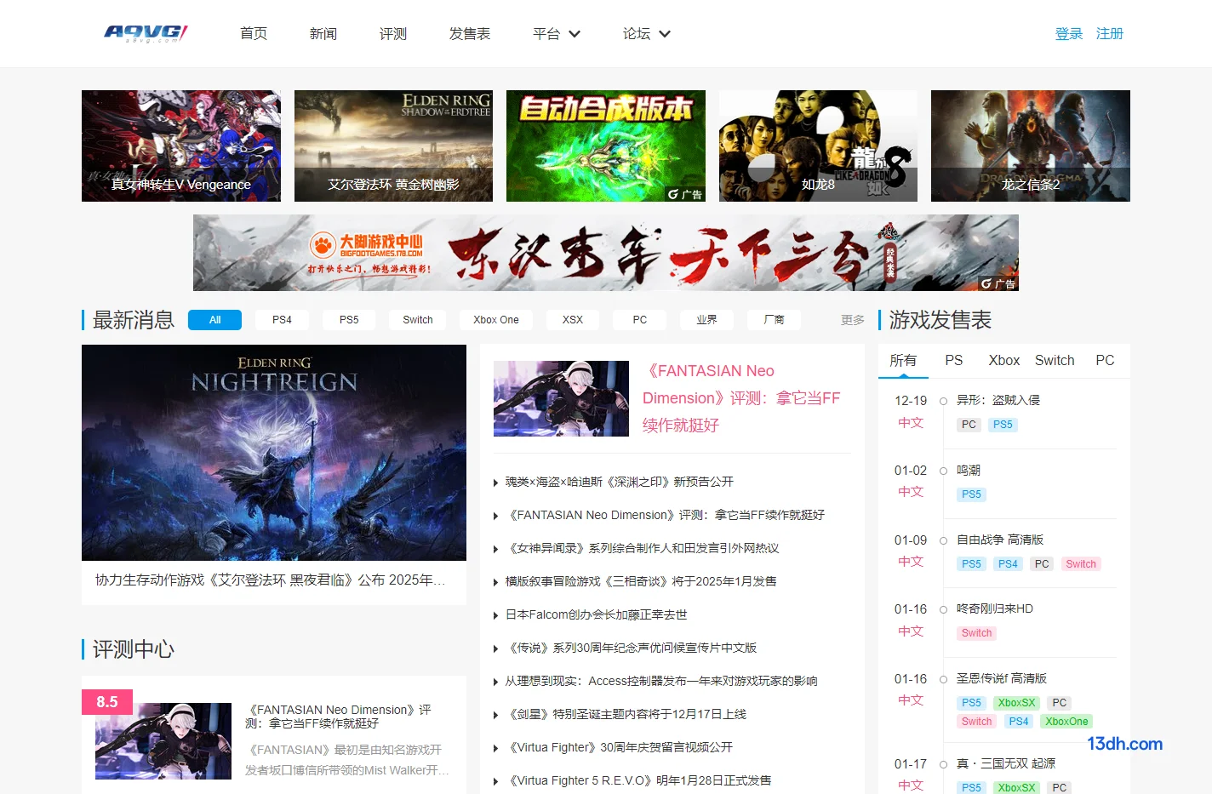1212x794 pixels.
Task: Open the 鸣潮 release entry
Action: (969, 470)
